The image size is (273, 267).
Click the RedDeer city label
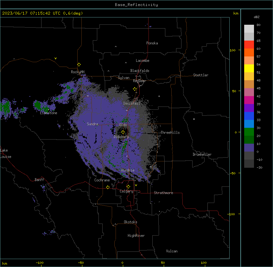coord(139,81)
